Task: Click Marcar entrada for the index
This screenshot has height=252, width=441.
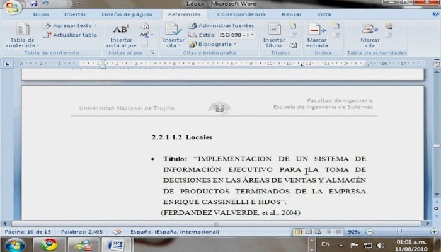Action: tap(317, 35)
